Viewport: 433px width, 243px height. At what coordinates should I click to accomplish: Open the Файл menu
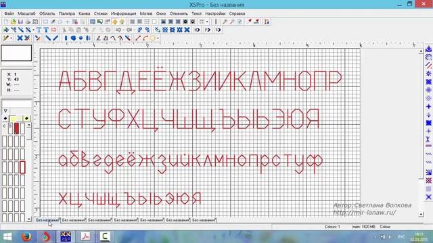pyautogui.click(x=9, y=13)
